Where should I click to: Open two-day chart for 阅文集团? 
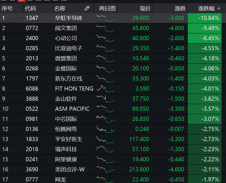[105, 28]
